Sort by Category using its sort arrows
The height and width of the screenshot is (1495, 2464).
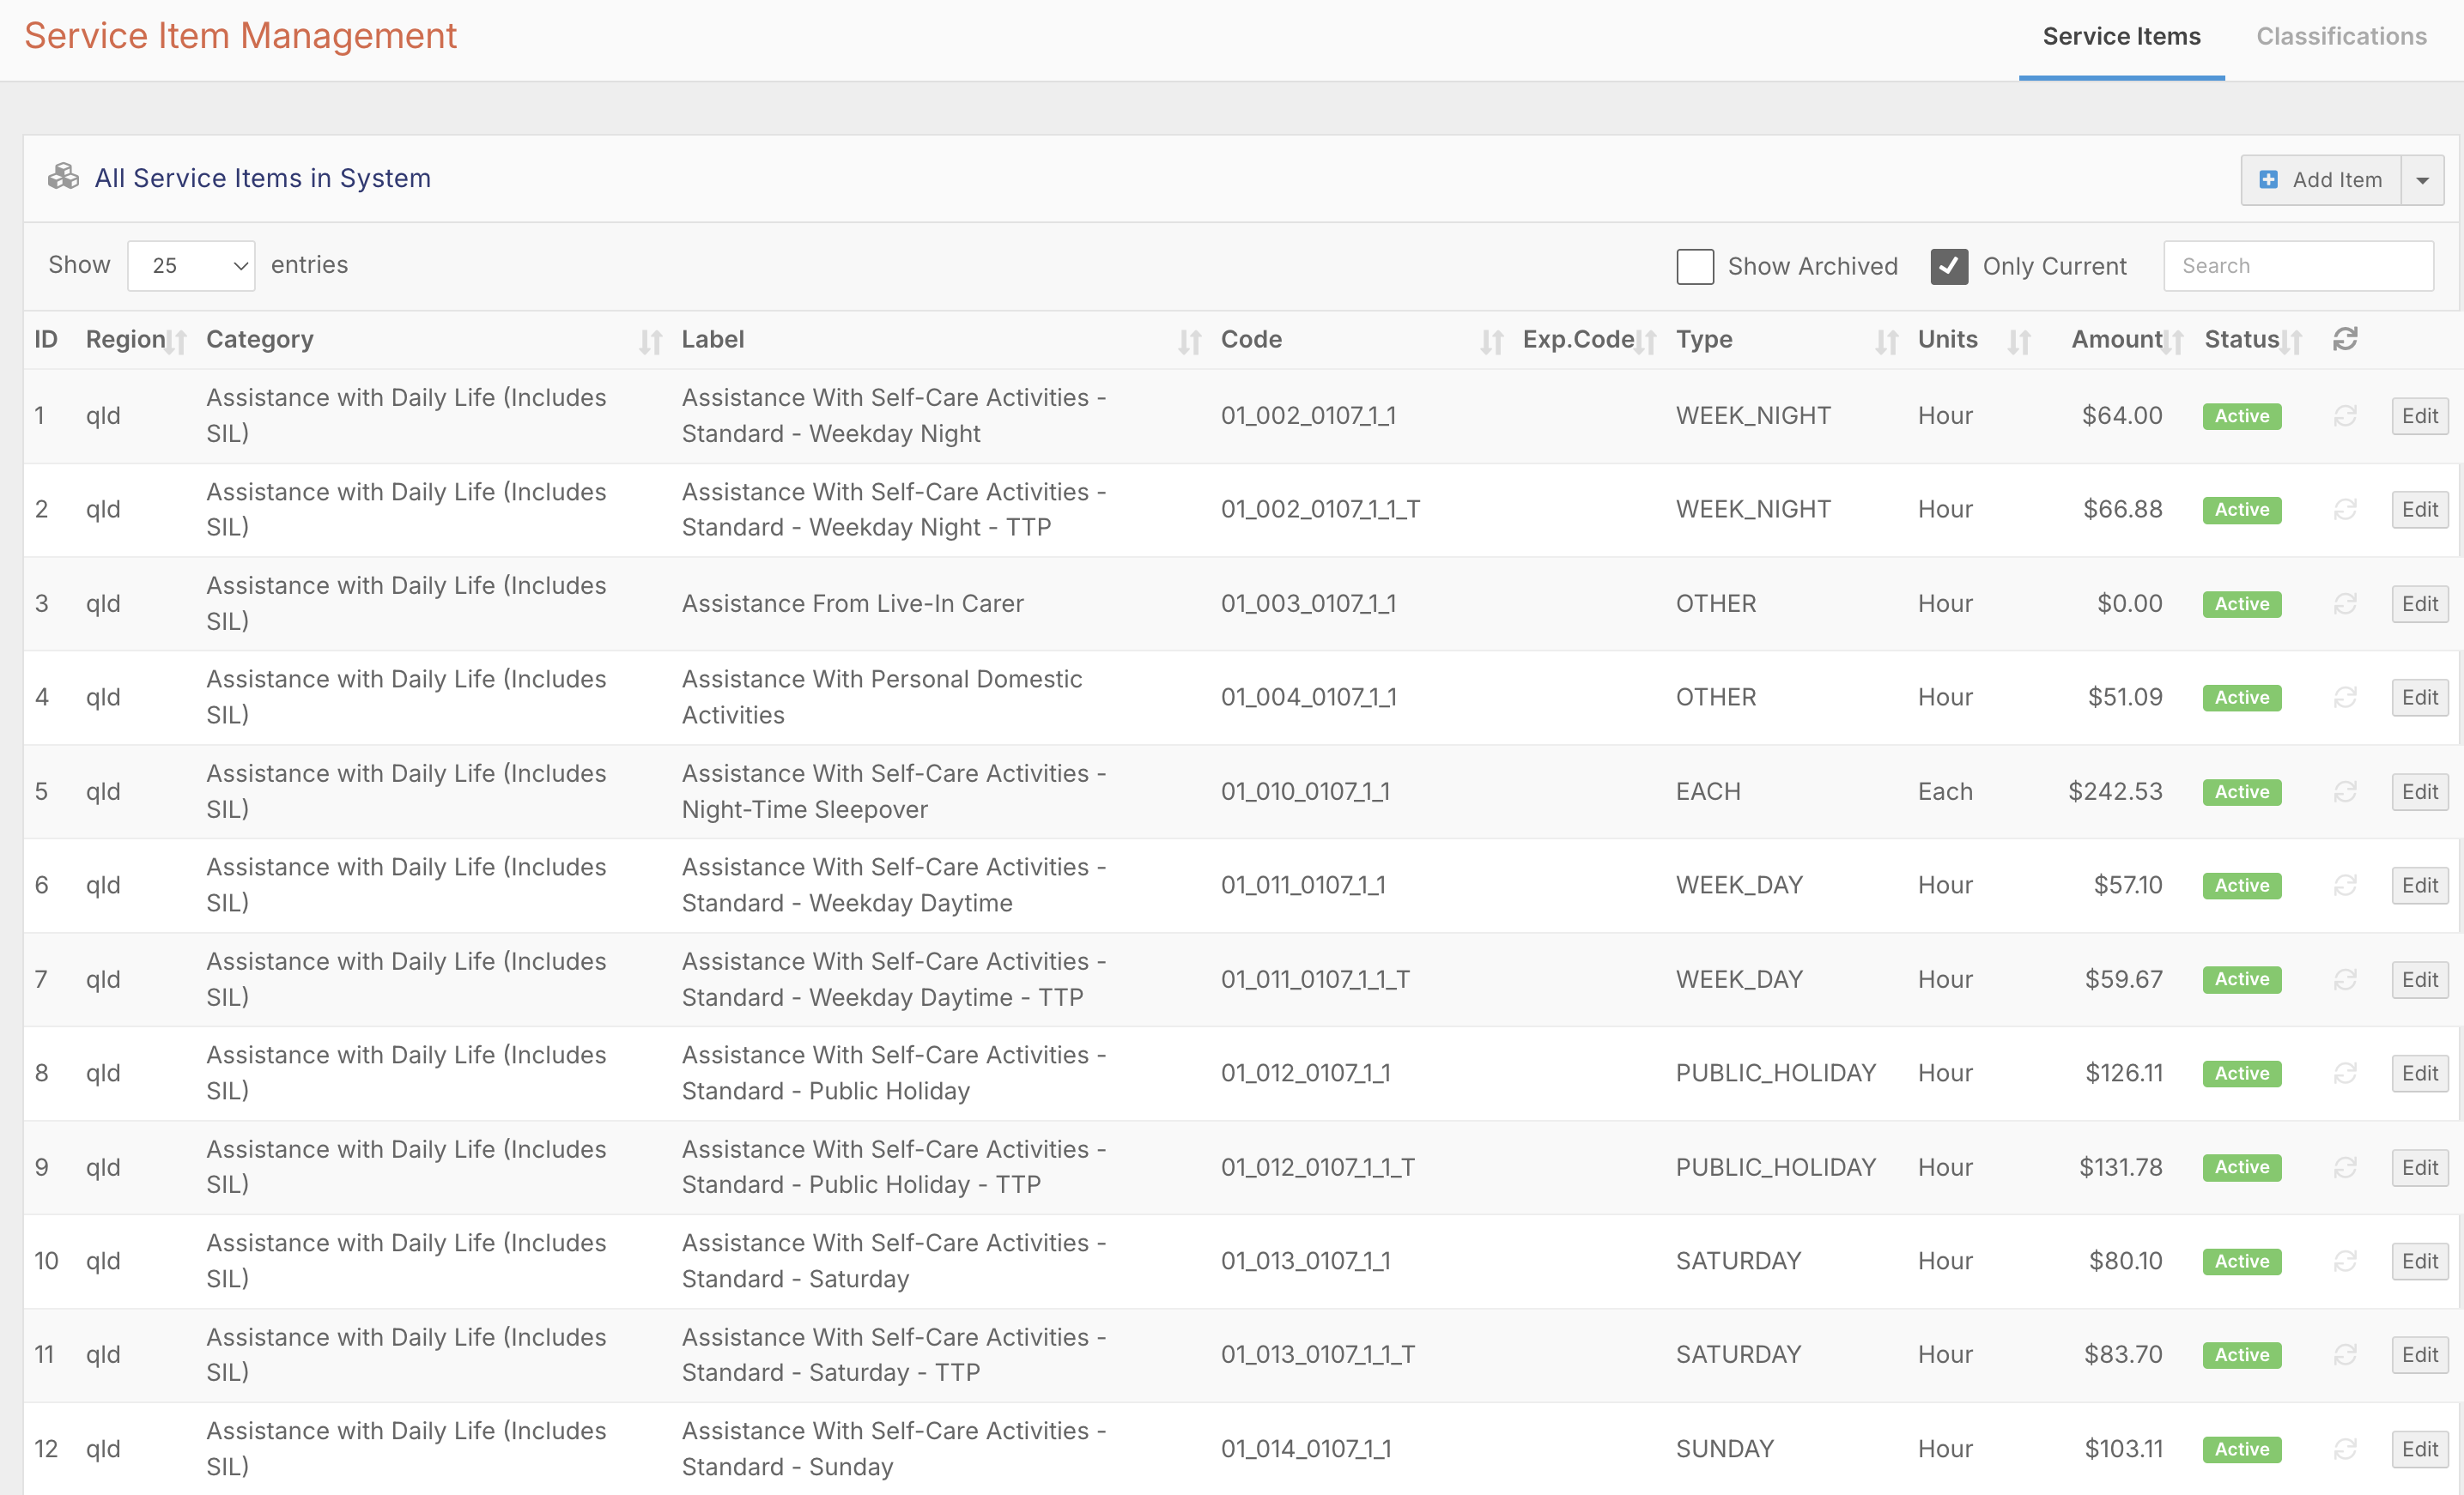click(651, 342)
